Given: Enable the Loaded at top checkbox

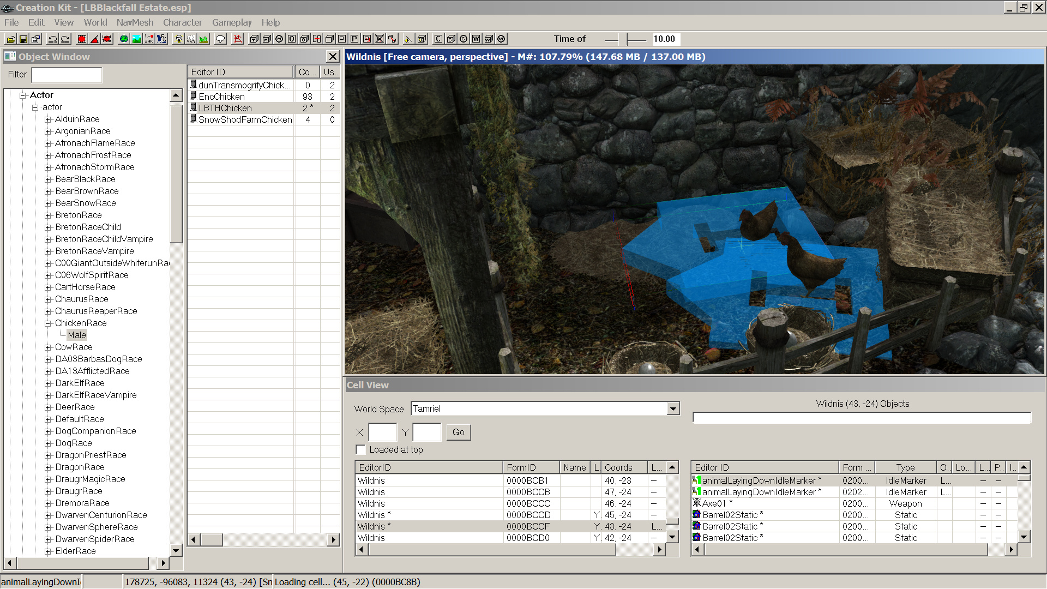Looking at the screenshot, I should (360, 449).
